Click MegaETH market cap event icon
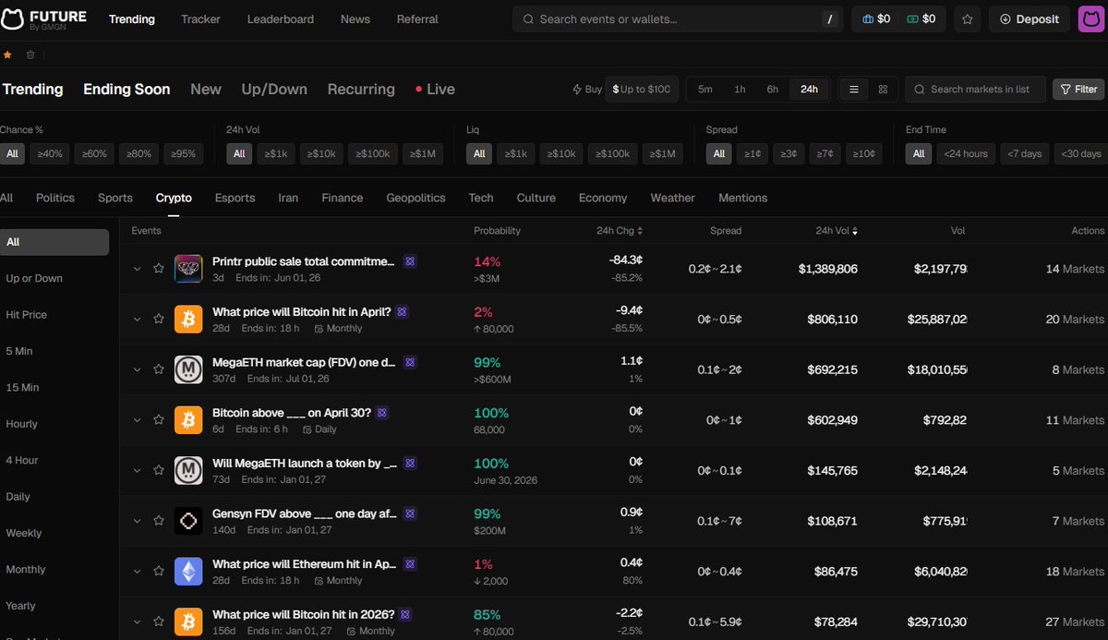 188,369
